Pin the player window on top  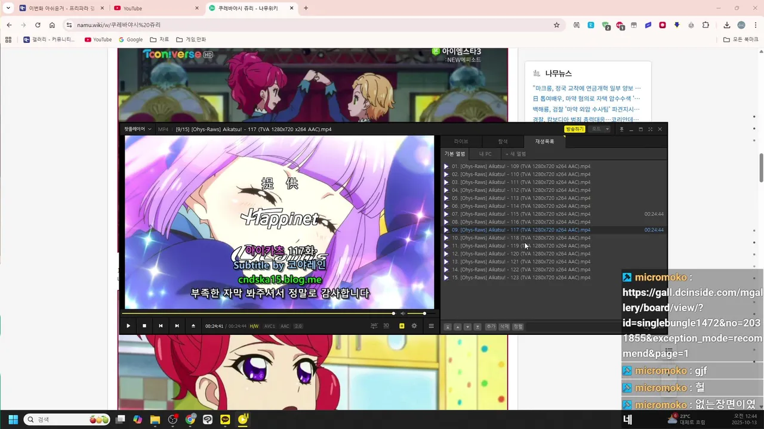tap(621, 129)
